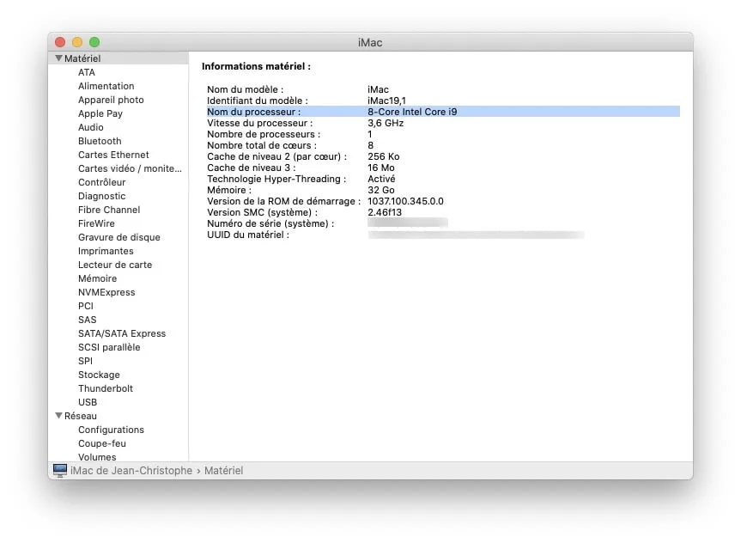
Task: Open Stockage section
Action: [99, 374]
